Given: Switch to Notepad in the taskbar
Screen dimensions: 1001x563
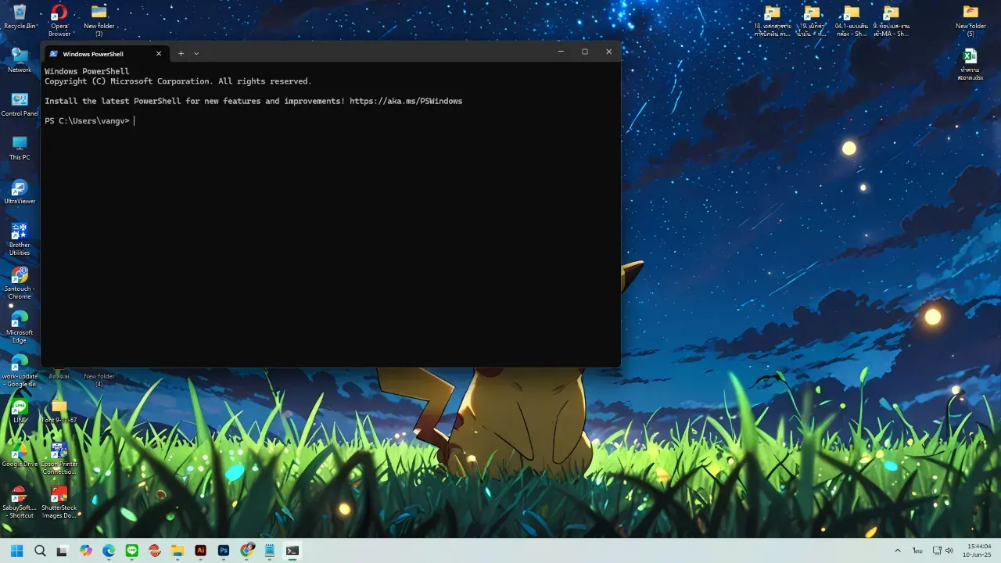Looking at the screenshot, I should 270,550.
